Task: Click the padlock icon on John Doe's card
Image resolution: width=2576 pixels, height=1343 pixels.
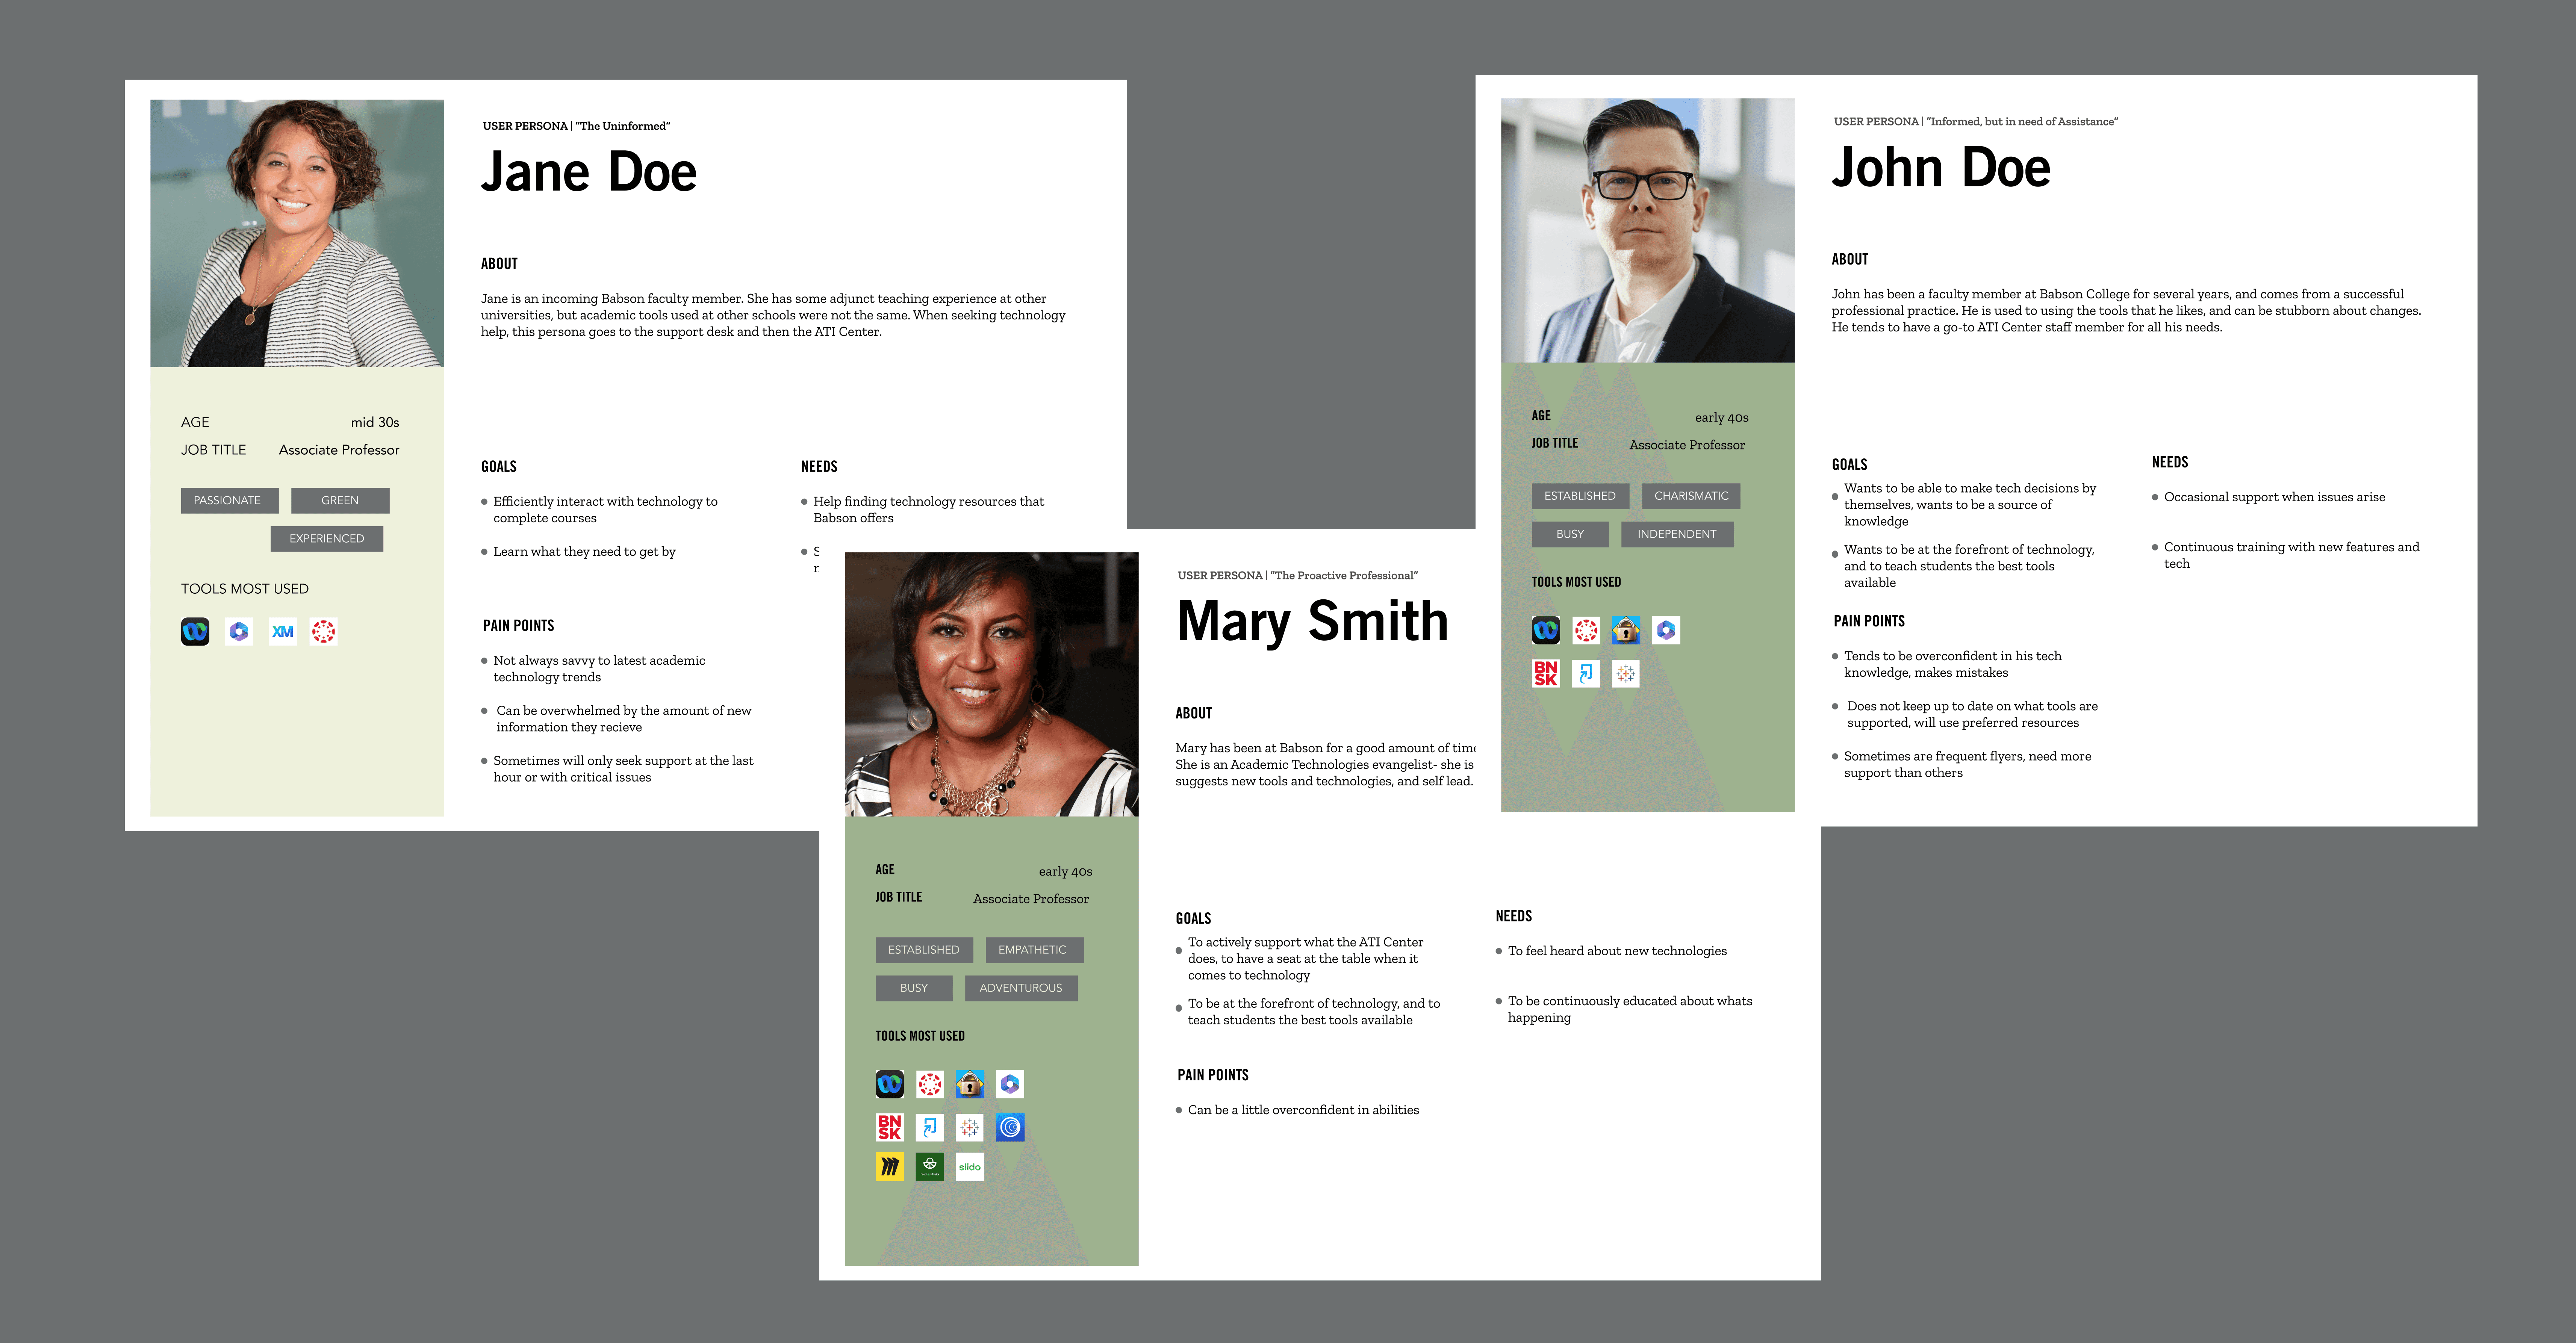Action: (x=1625, y=630)
